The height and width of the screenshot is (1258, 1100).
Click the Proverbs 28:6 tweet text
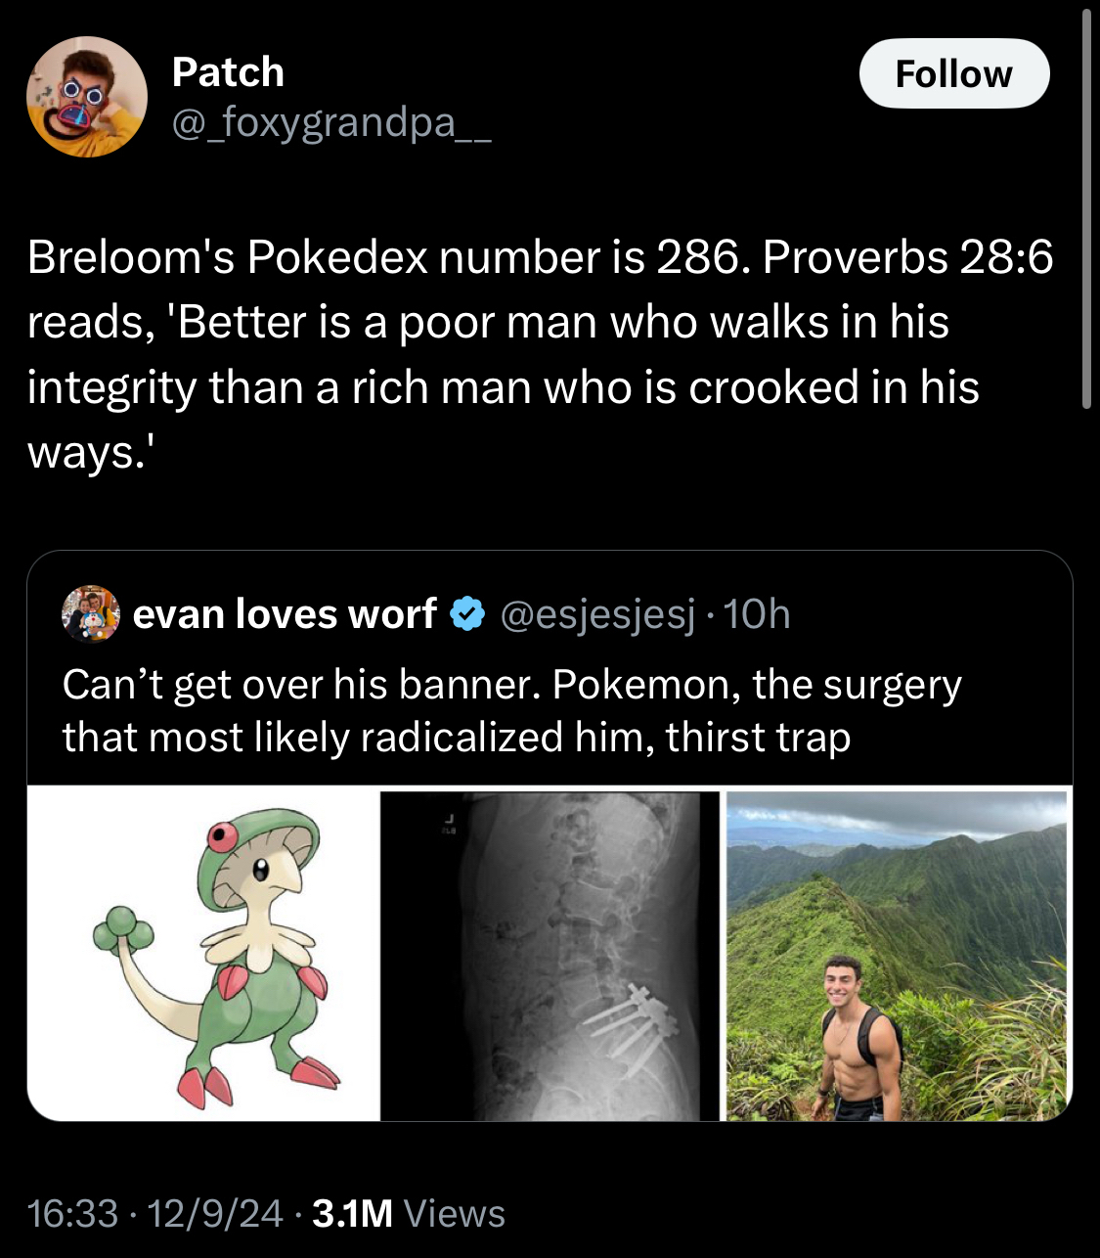(540, 354)
